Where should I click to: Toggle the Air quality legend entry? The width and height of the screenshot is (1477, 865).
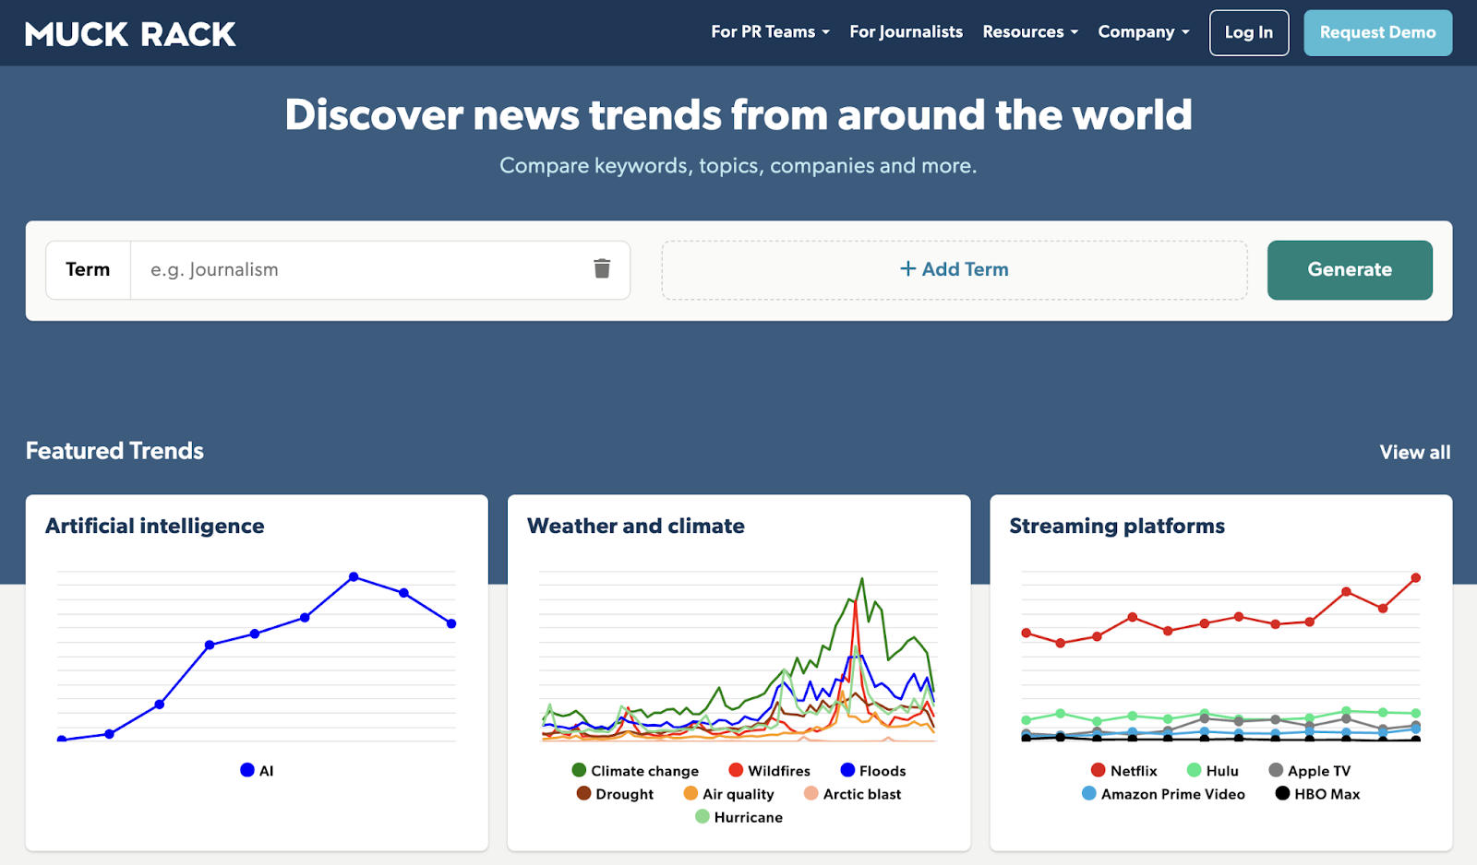(728, 794)
